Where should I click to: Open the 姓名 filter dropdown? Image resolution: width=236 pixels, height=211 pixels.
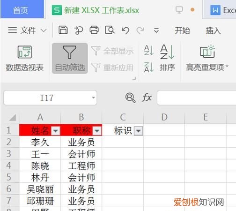coord(56,131)
